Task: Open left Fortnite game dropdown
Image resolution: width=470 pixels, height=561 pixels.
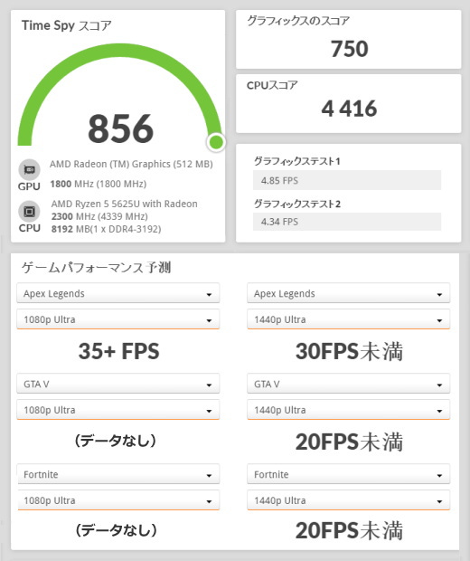Action: (x=117, y=474)
